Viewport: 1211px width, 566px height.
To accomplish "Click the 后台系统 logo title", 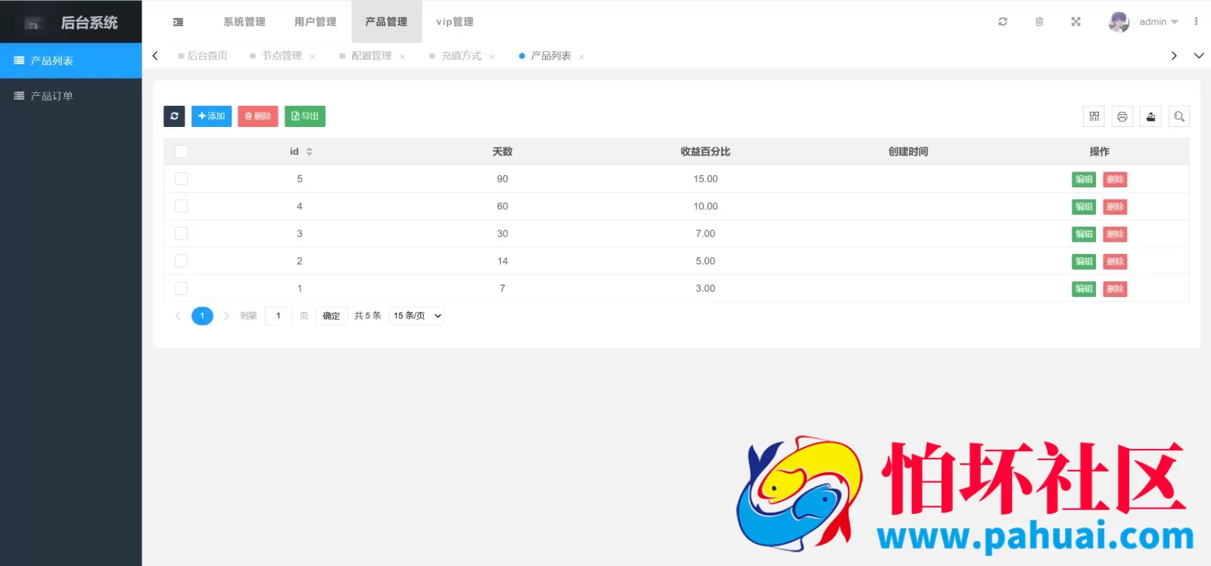I will click(89, 23).
